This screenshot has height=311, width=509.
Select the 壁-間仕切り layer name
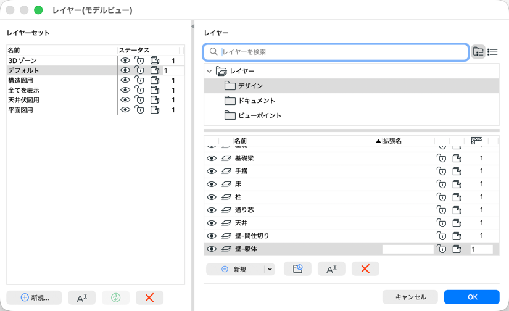point(252,236)
